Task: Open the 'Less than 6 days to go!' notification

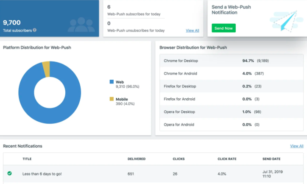Action: [x=42, y=174]
